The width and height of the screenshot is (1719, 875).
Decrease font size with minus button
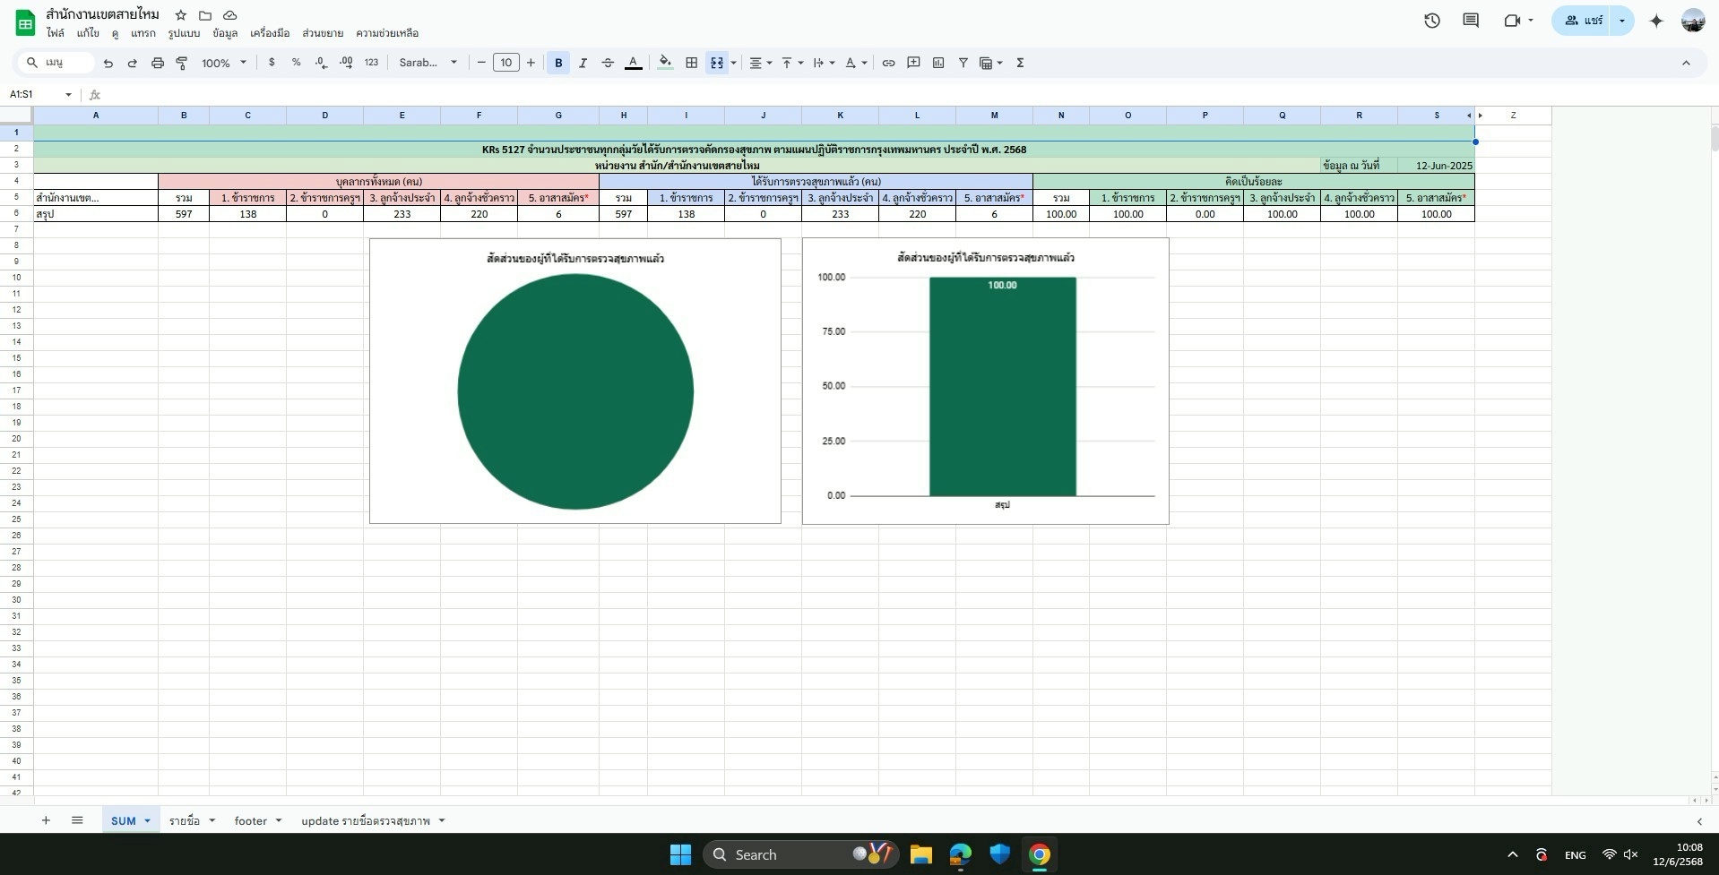(x=481, y=63)
